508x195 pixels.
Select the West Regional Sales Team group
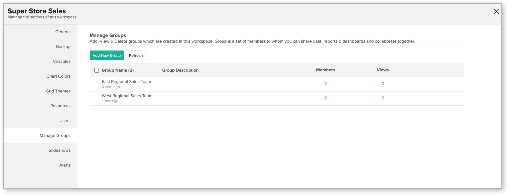pyautogui.click(x=127, y=96)
